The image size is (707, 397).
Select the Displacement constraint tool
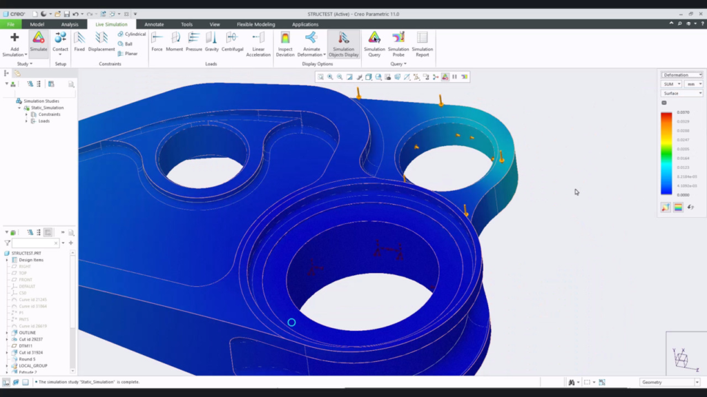point(101,43)
